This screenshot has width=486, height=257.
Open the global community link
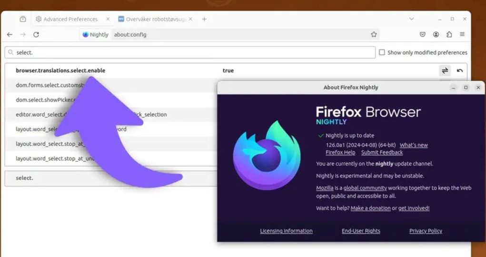pos(365,188)
